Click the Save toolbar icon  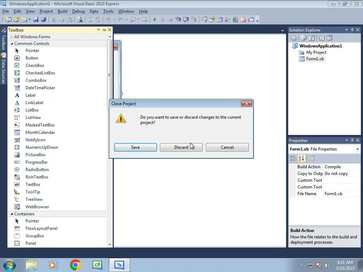tap(36, 20)
